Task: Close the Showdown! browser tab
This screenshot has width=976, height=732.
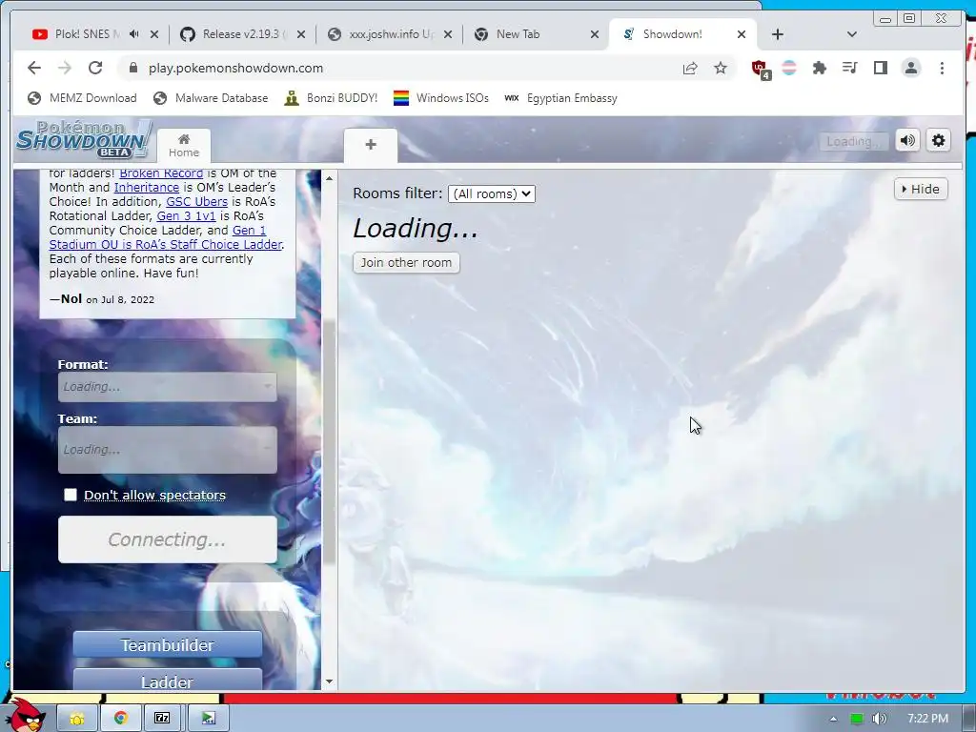Action: [x=742, y=34]
